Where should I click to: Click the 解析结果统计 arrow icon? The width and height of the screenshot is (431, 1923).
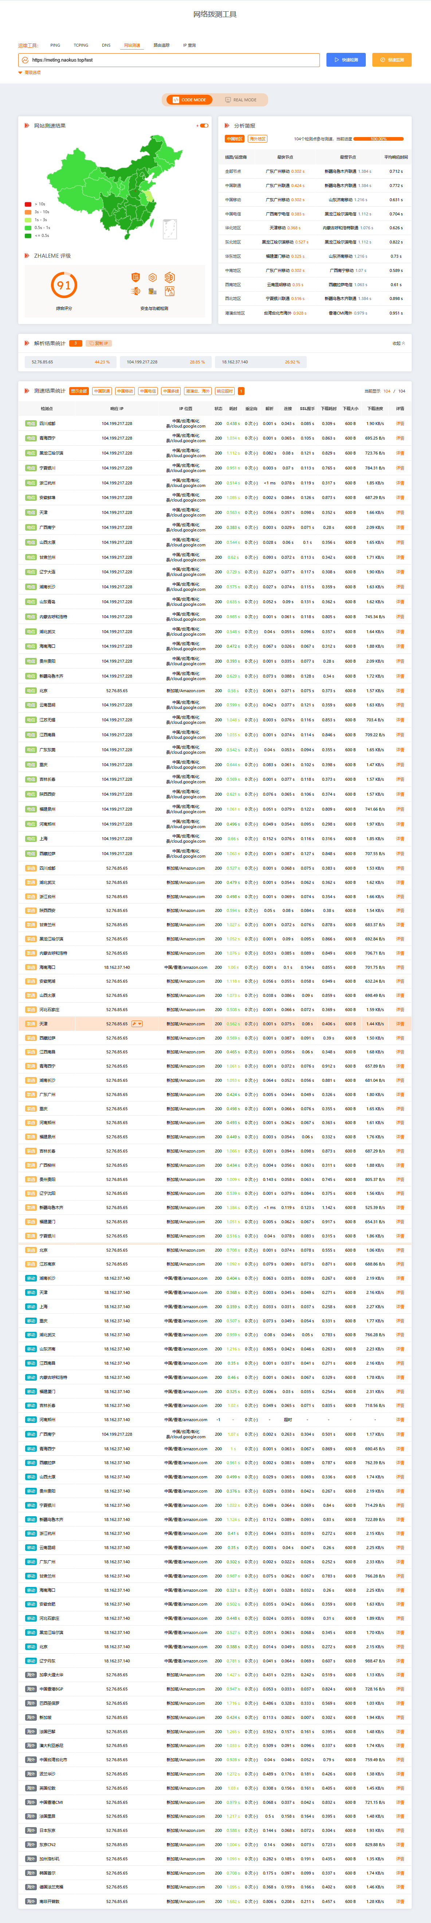coord(27,343)
